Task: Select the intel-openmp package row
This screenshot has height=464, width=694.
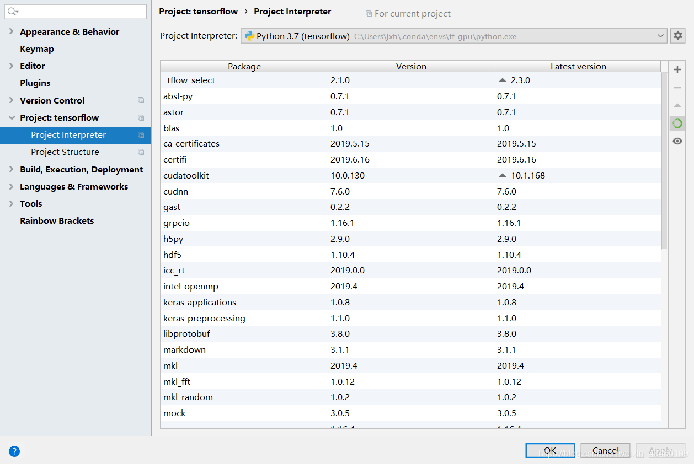Action: pyautogui.click(x=411, y=287)
